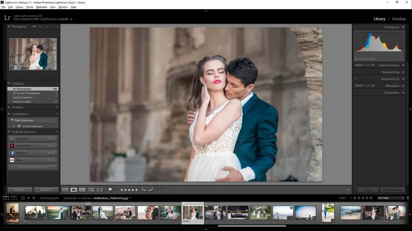This screenshot has width=412, height=231.
Task: Toggle flag pick marker in toolbar
Action: coord(110,189)
